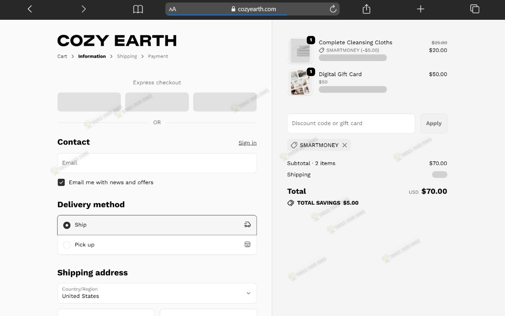Open a new tab with the plus icon

click(x=420, y=9)
